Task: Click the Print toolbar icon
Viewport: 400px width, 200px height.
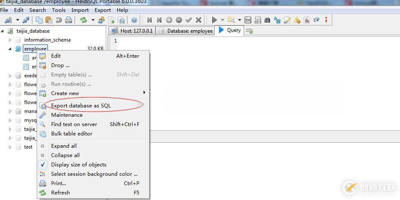Action: coord(69,20)
